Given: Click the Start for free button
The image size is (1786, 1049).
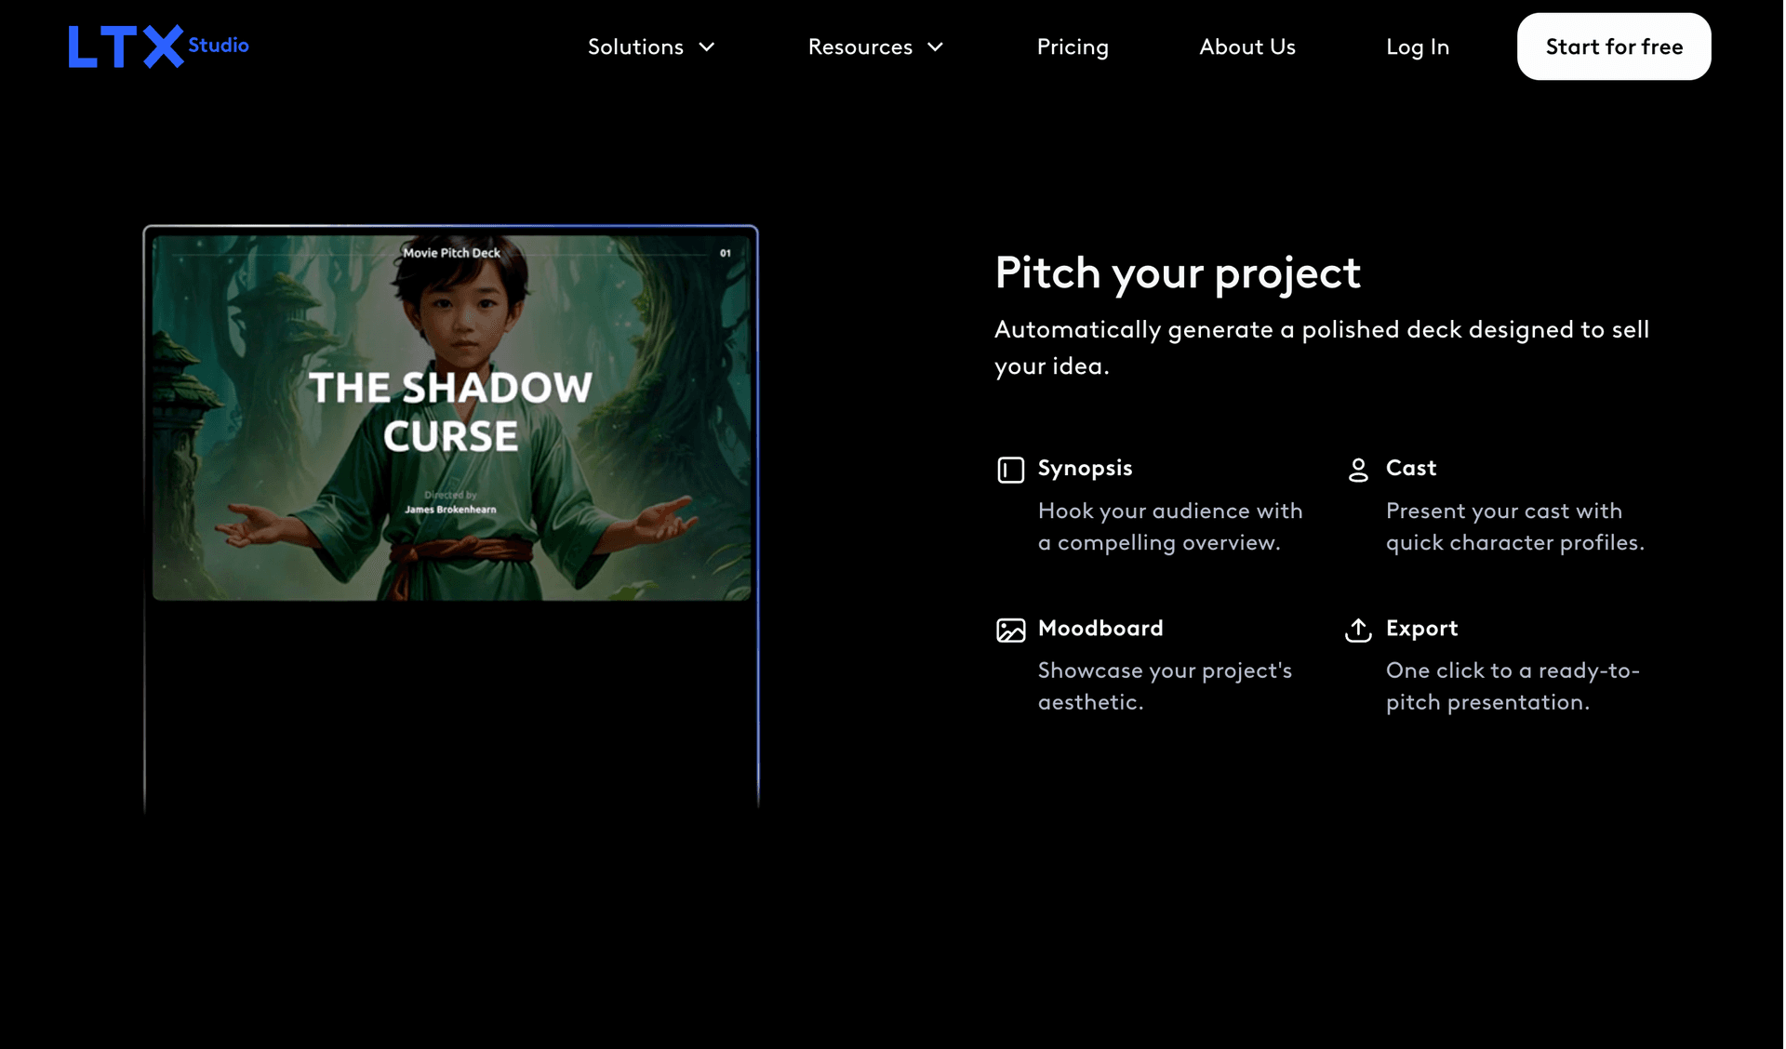Looking at the screenshot, I should [x=1614, y=46].
